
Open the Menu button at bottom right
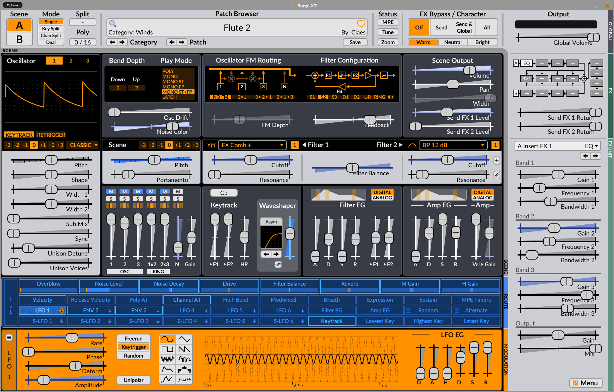[x=586, y=383]
